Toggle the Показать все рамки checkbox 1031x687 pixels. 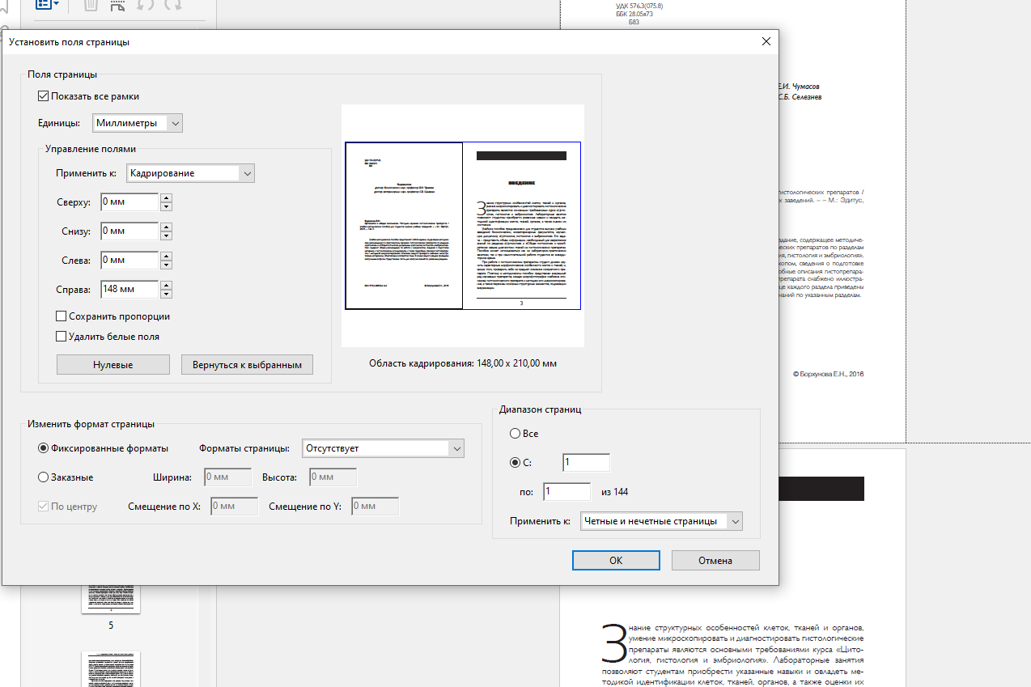[44, 95]
